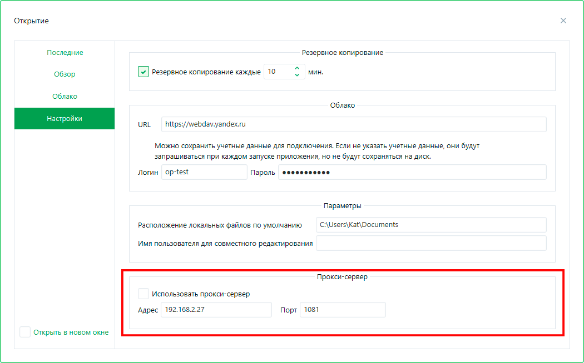584x363 pixels.
Task: Decrease backup interval with down arrow
Action: 297,75
